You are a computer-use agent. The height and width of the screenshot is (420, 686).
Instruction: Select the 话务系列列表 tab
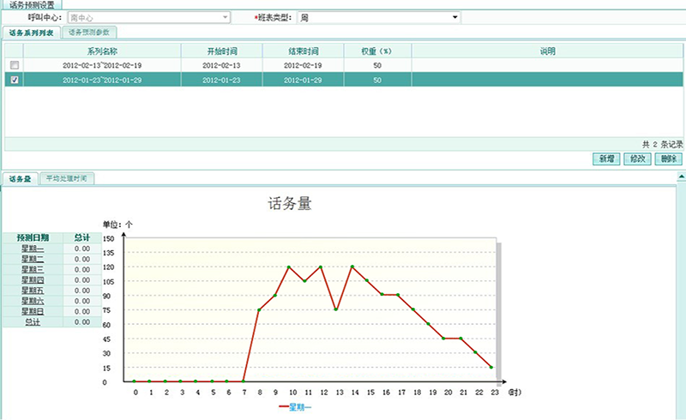click(31, 33)
